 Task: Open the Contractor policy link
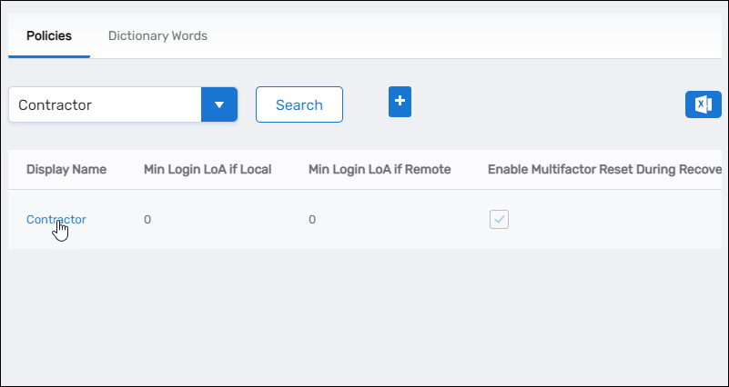coord(56,219)
